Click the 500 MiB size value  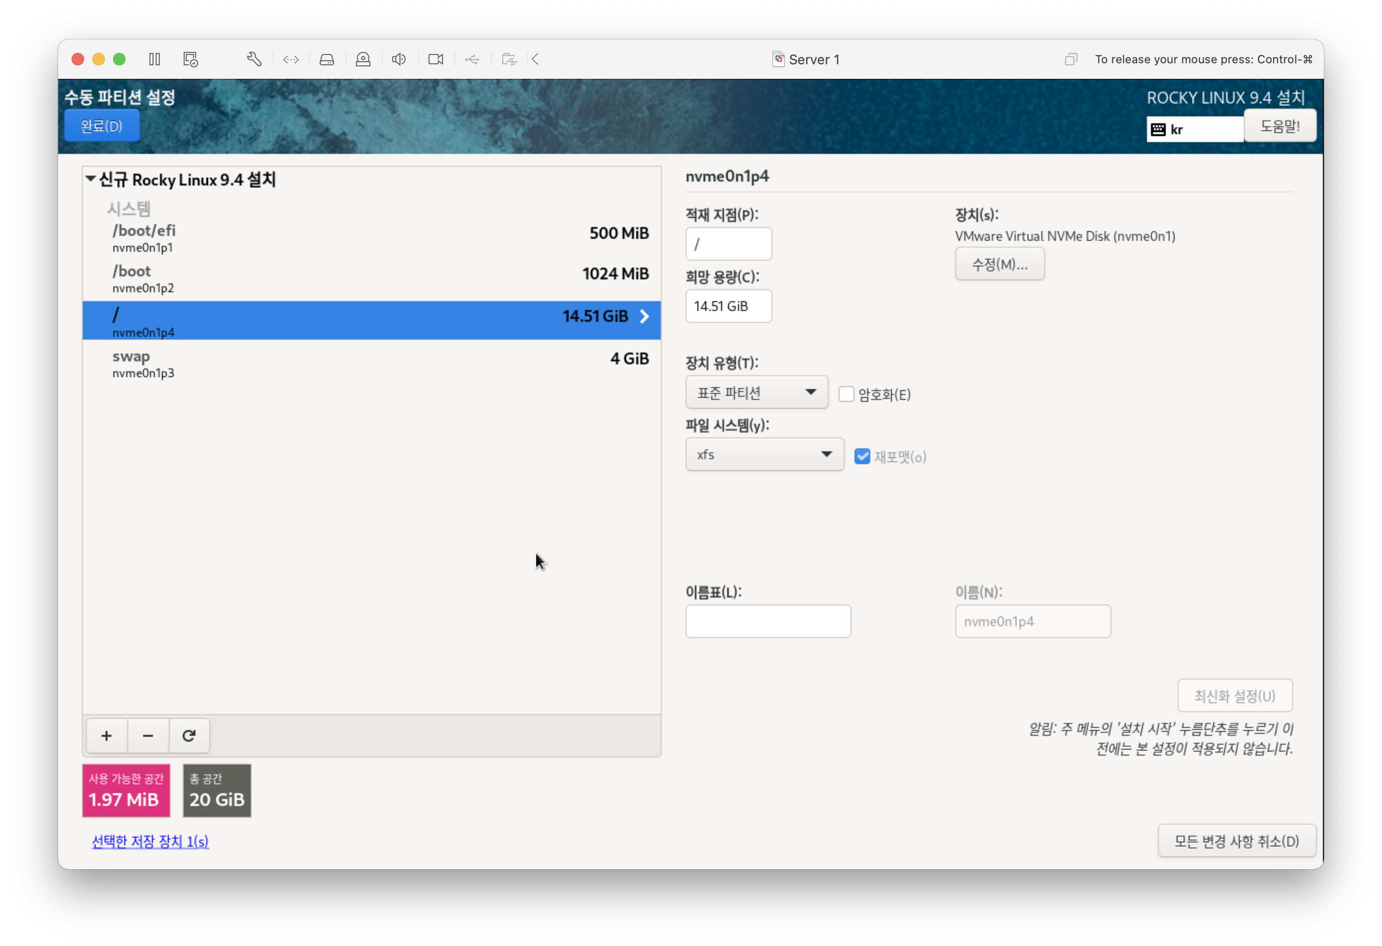pyautogui.click(x=619, y=233)
